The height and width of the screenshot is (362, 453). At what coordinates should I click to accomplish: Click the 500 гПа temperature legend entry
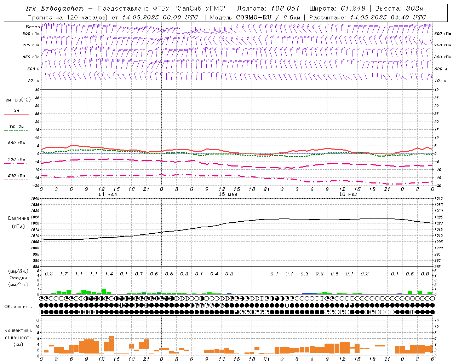[x=17, y=176]
